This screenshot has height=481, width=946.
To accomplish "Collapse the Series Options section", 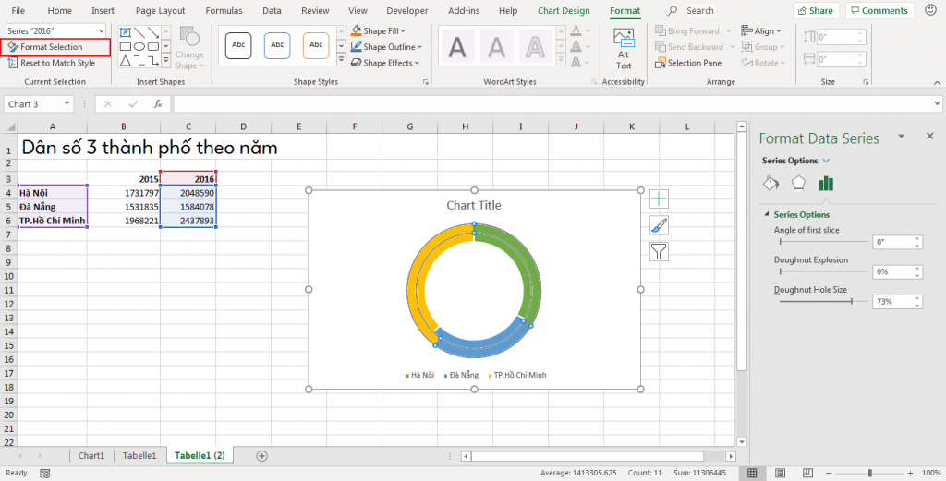I will click(766, 215).
